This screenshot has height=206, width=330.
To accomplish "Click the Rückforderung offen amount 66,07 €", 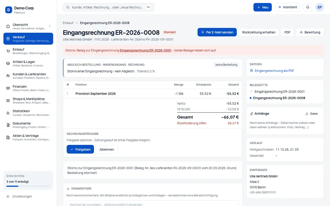I will tap(233, 123).
